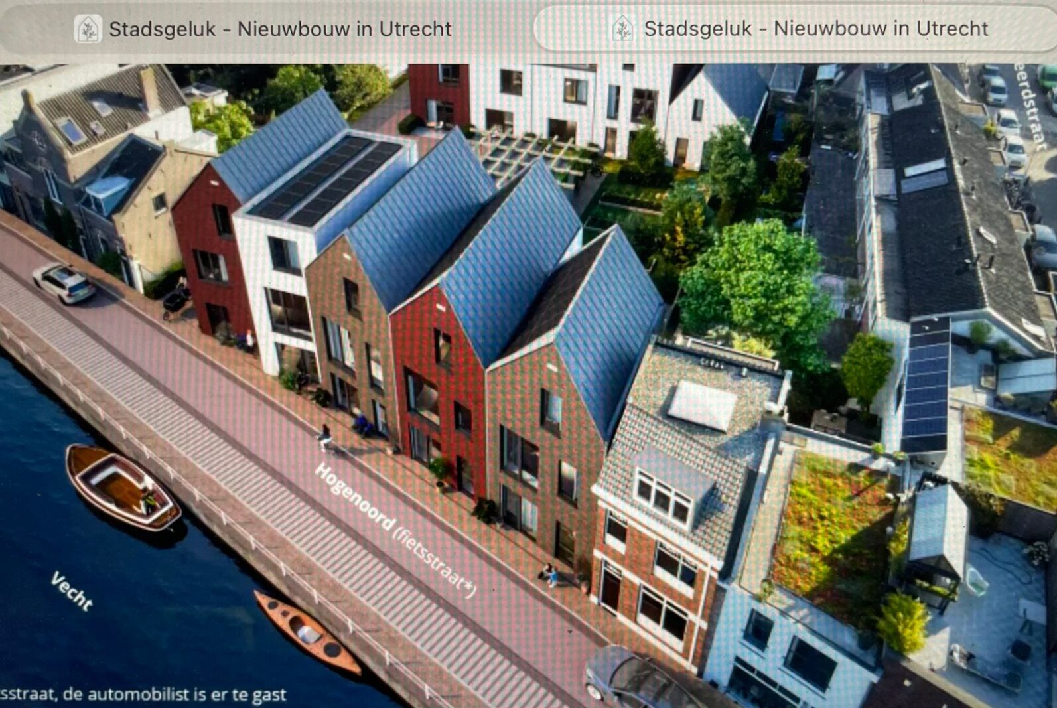Click the cyclist riding along Hogenoord
The height and width of the screenshot is (708, 1057).
click(x=325, y=438)
